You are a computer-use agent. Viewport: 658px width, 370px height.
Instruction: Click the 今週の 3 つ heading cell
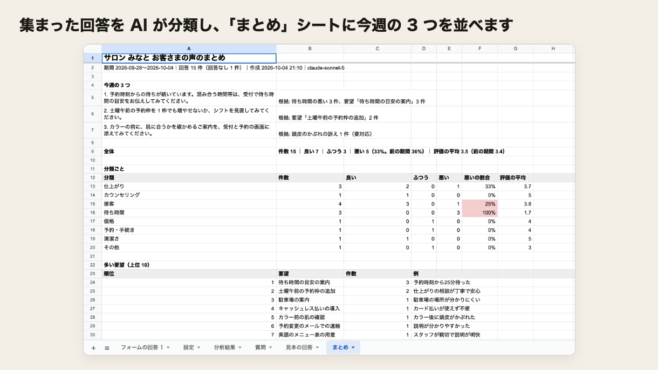[x=189, y=85]
